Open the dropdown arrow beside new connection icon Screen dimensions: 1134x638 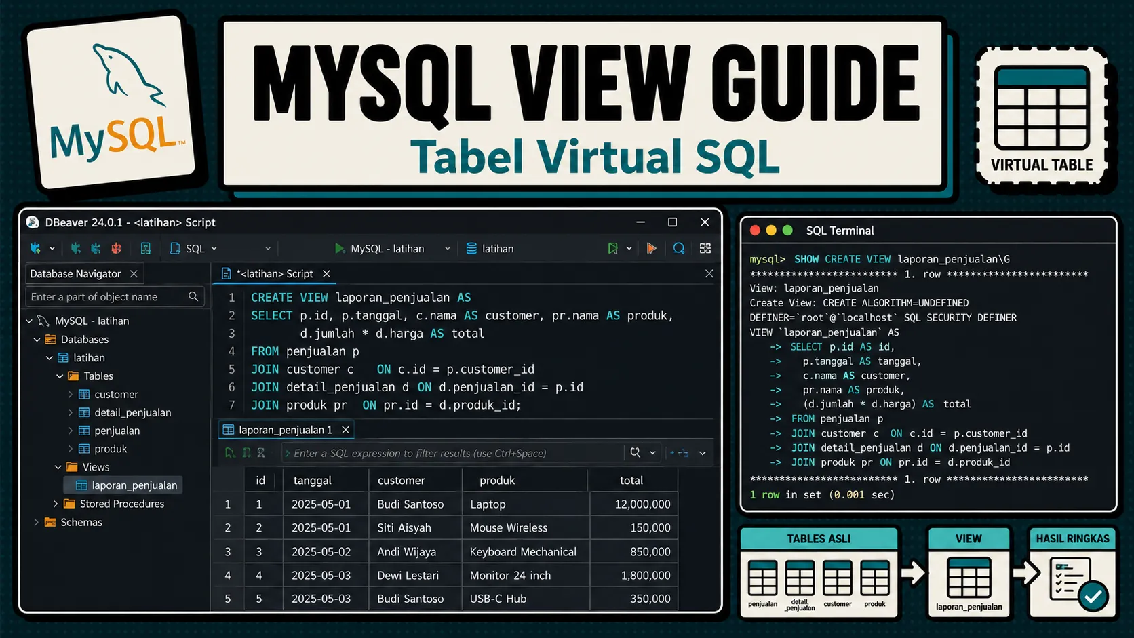point(52,249)
